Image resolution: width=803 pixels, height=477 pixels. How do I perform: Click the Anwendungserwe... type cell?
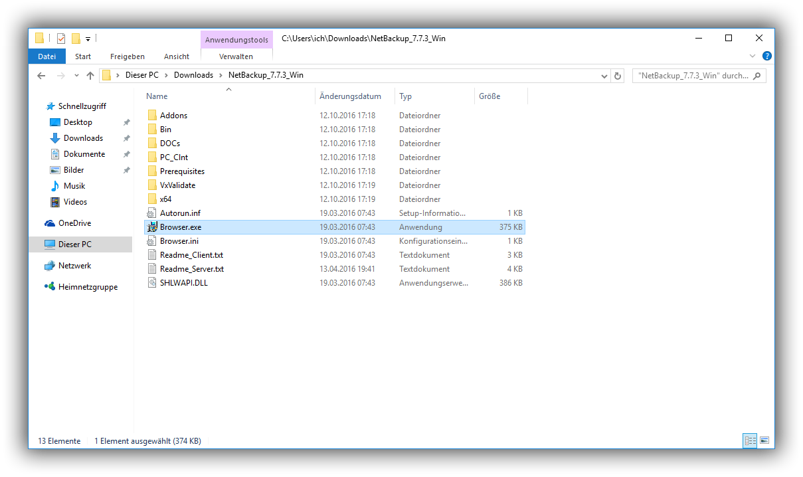pyautogui.click(x=434, y=283)
